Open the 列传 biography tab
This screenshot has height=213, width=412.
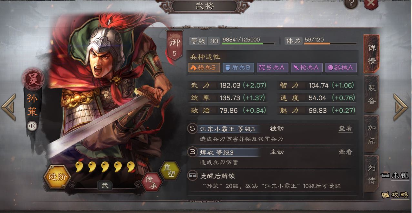point(372,174)
